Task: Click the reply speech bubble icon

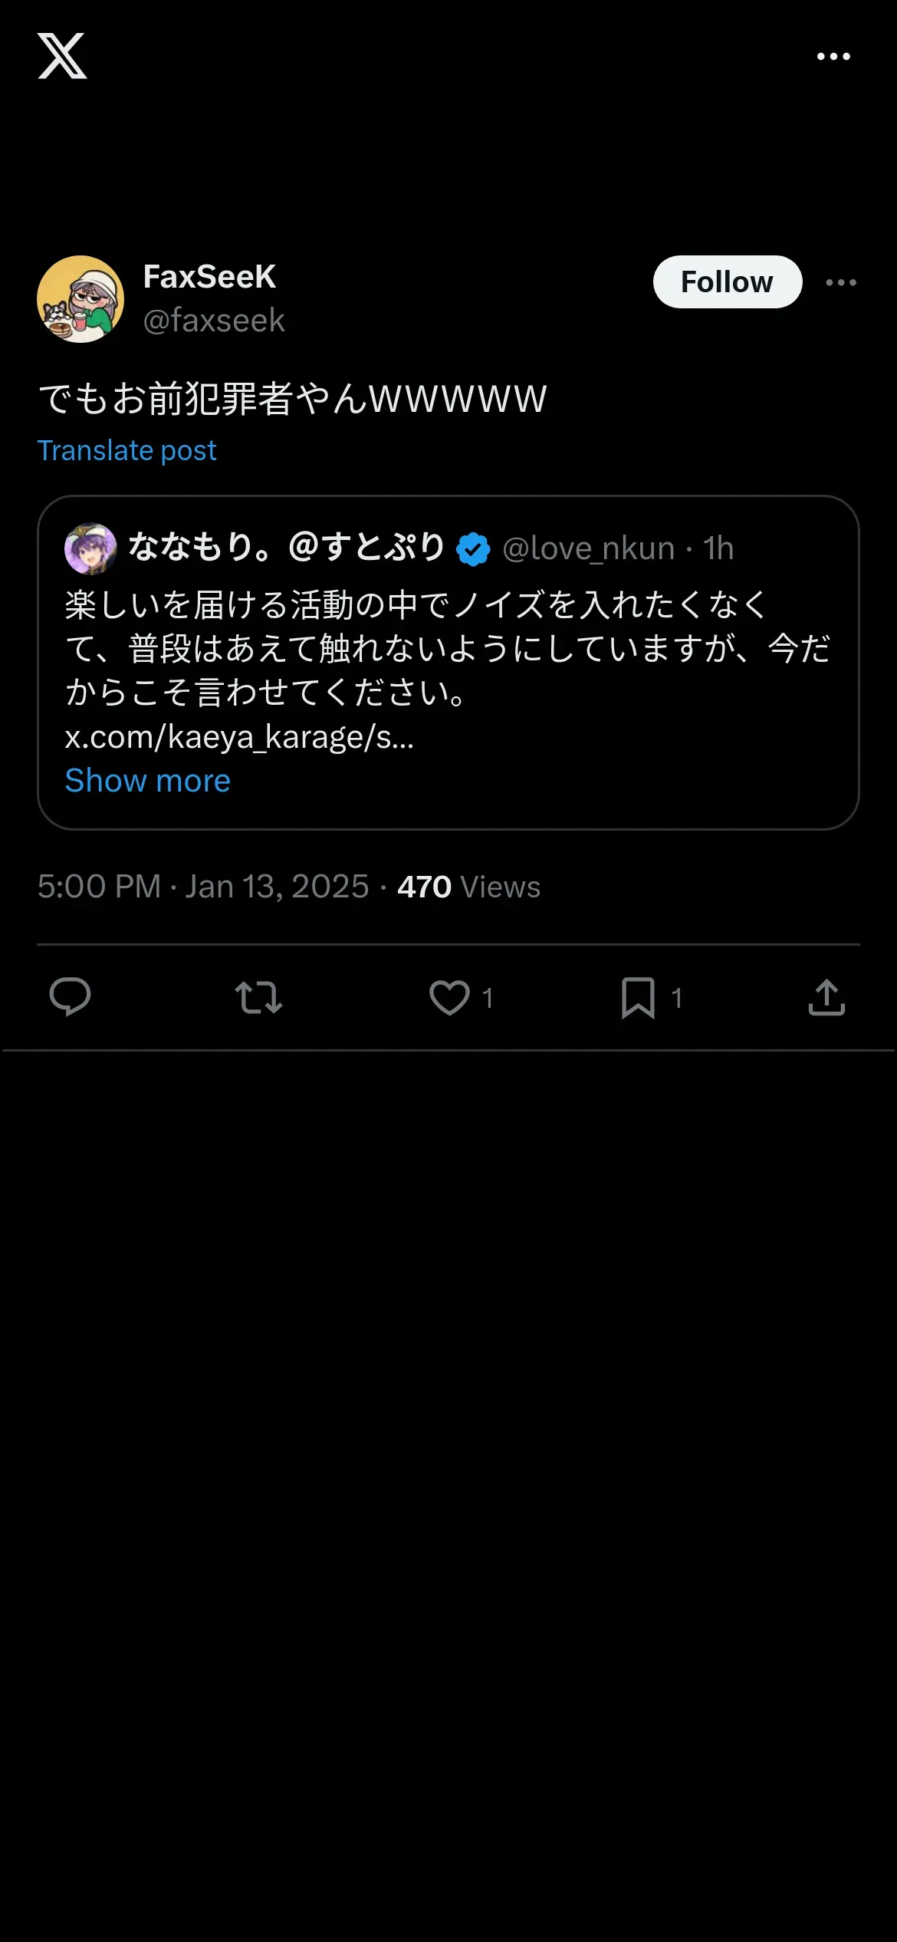Action: (70, 997)
